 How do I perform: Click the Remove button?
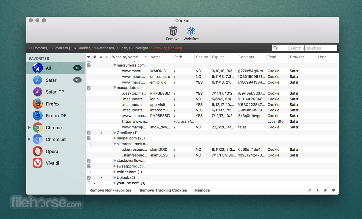click(x=202, y=190)
